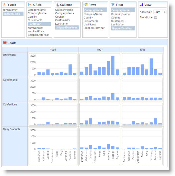
Task: Select LastName in Rows list
Action: tap(90, 25)
